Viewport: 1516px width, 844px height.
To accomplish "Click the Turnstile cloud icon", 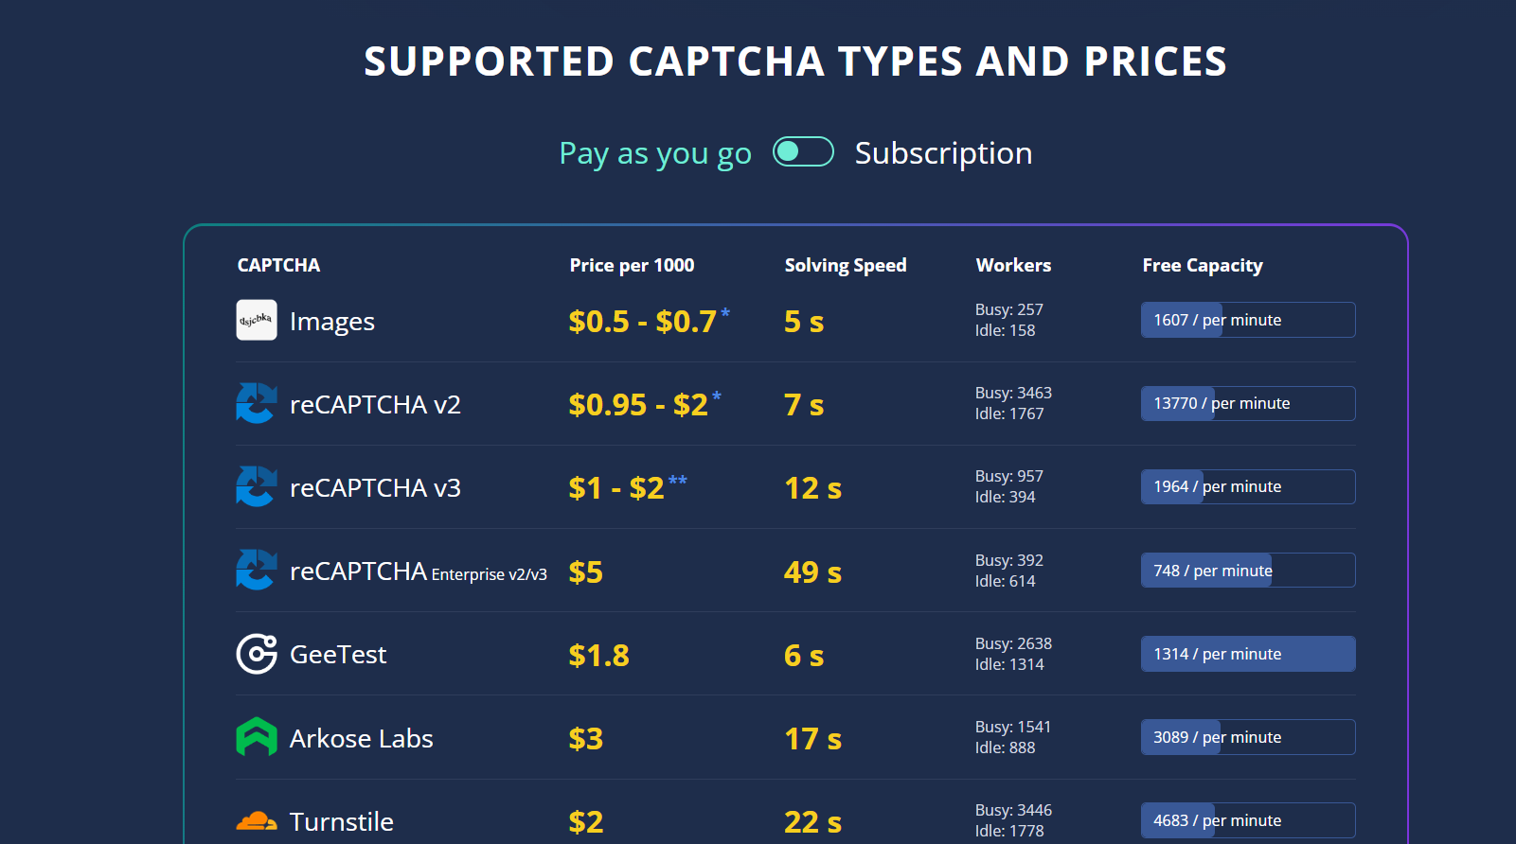I will [257, 820].
